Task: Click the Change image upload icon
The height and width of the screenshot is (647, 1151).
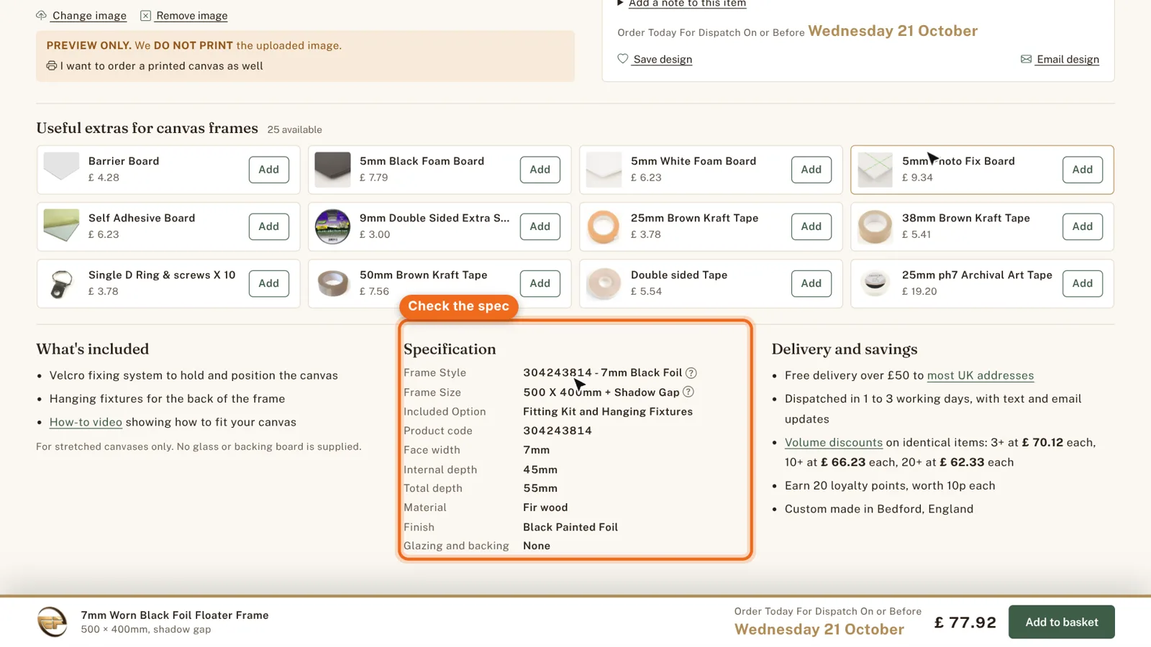Action: coord(42,15)
